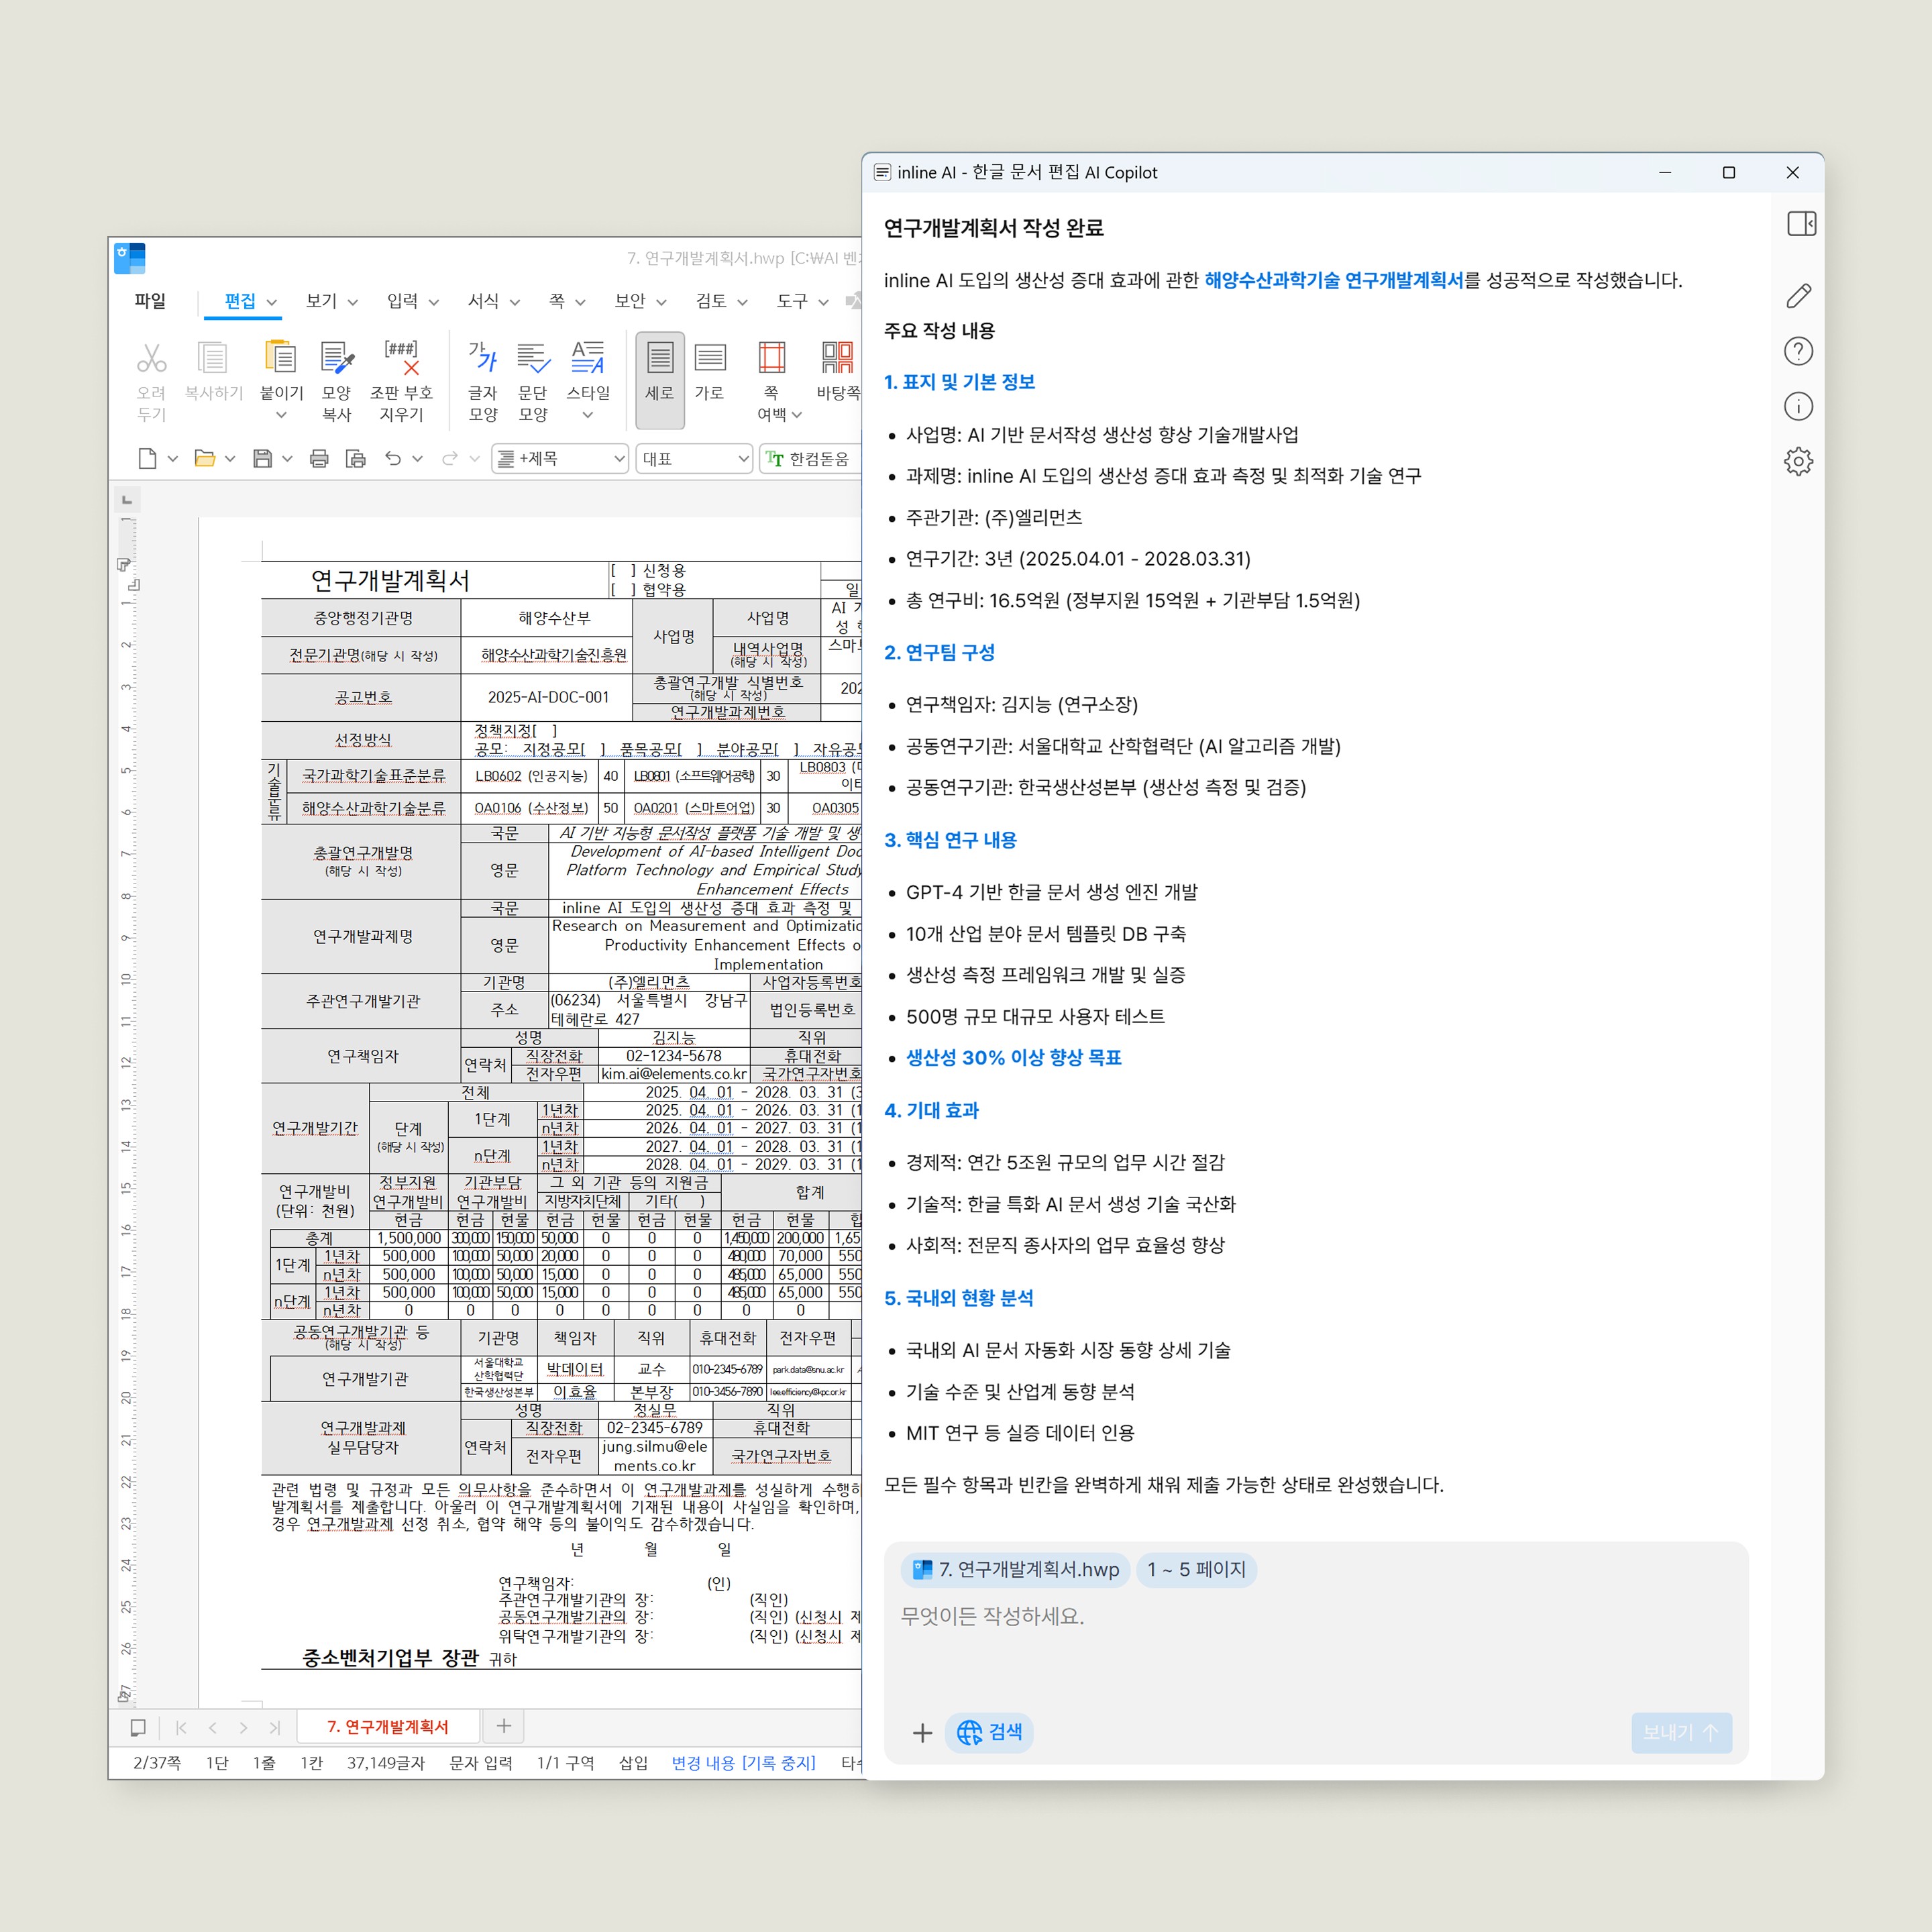Click the 붙이기 (paste) icon
This screenshot has height=1932, width=1932.
click(281, 357)
